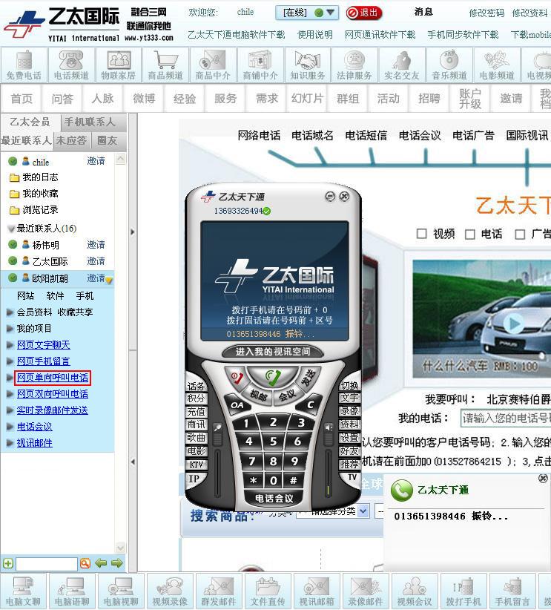This screenshot has width=551, height=610.
Task: Launch 视讯邮箱 from the bottom toolbar
Action: [317, 591]
